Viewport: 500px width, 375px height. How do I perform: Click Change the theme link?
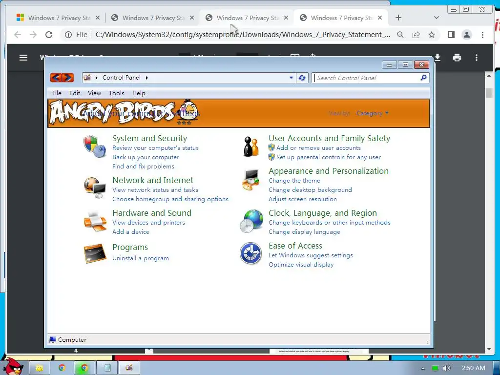pyautogui.click(x=294, y=181)
